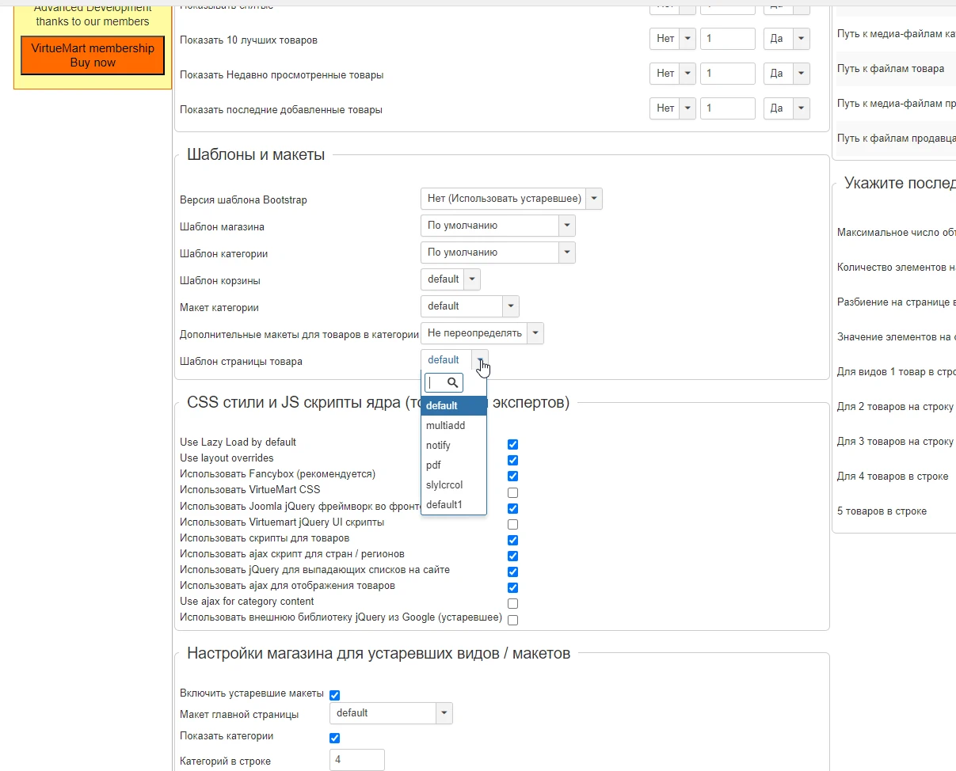Screen dimensions: 956x771
Task: Choose "slylcrcol" product page template
Action: tap(443, 484)
